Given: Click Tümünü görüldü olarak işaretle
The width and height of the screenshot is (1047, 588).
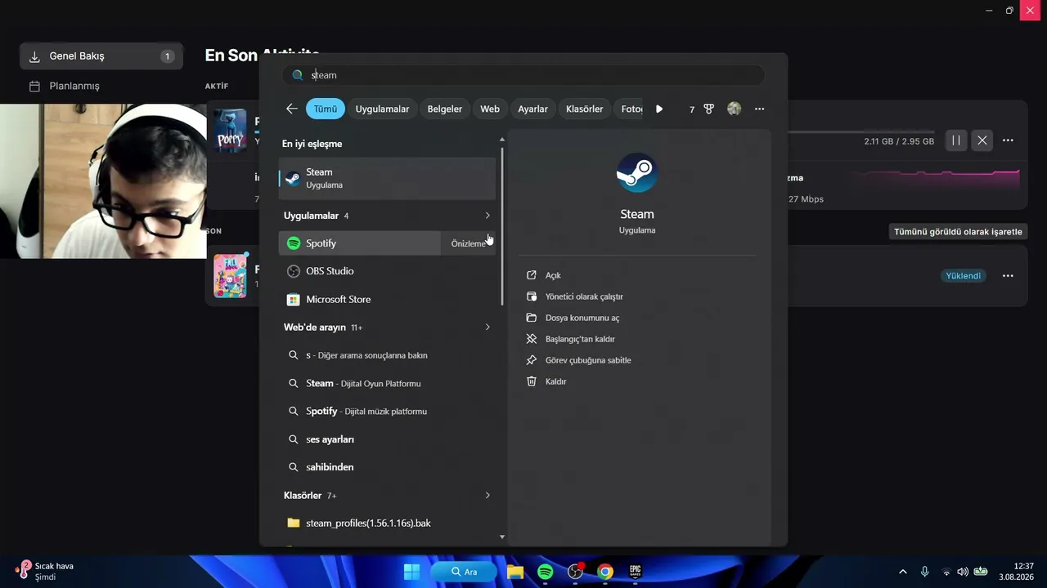Looking at the screenshot, I should point(958,232).
